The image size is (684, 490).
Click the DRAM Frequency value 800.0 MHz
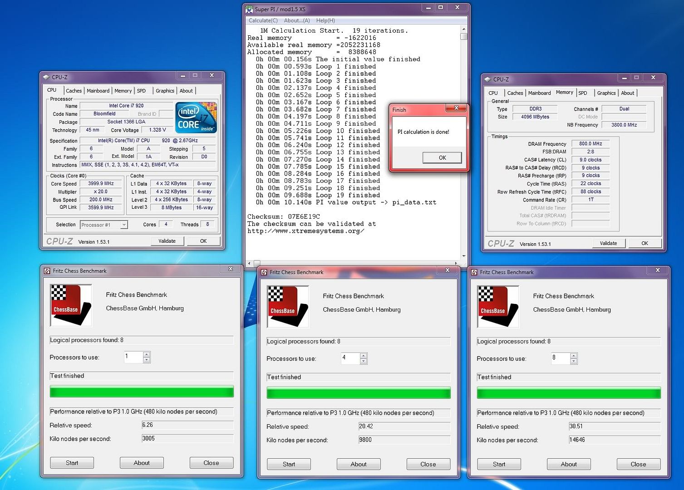click(x=591, y=144)
